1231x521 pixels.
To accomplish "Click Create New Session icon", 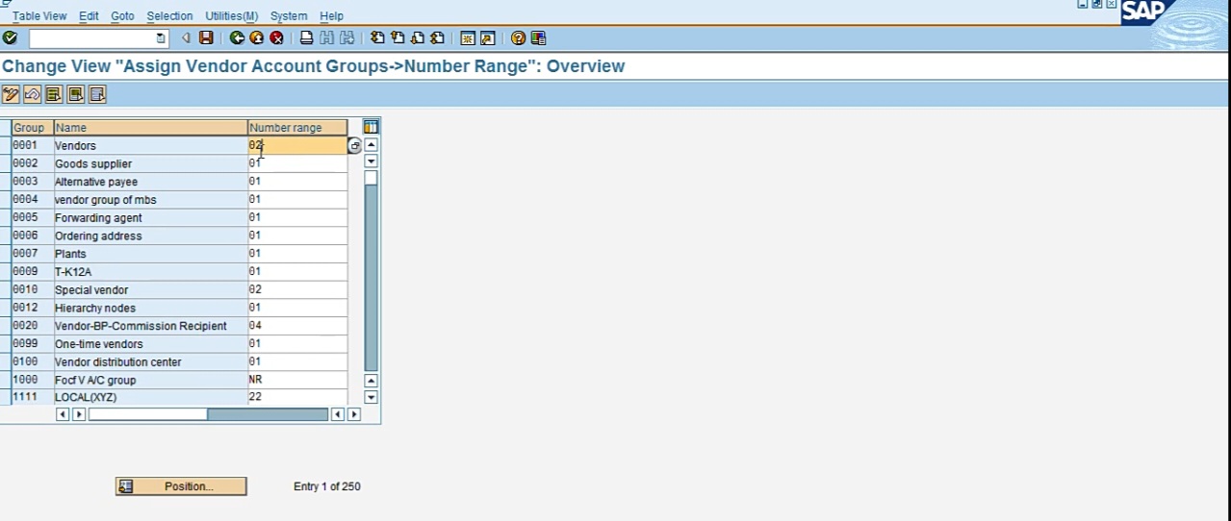I will click(468, 38).
